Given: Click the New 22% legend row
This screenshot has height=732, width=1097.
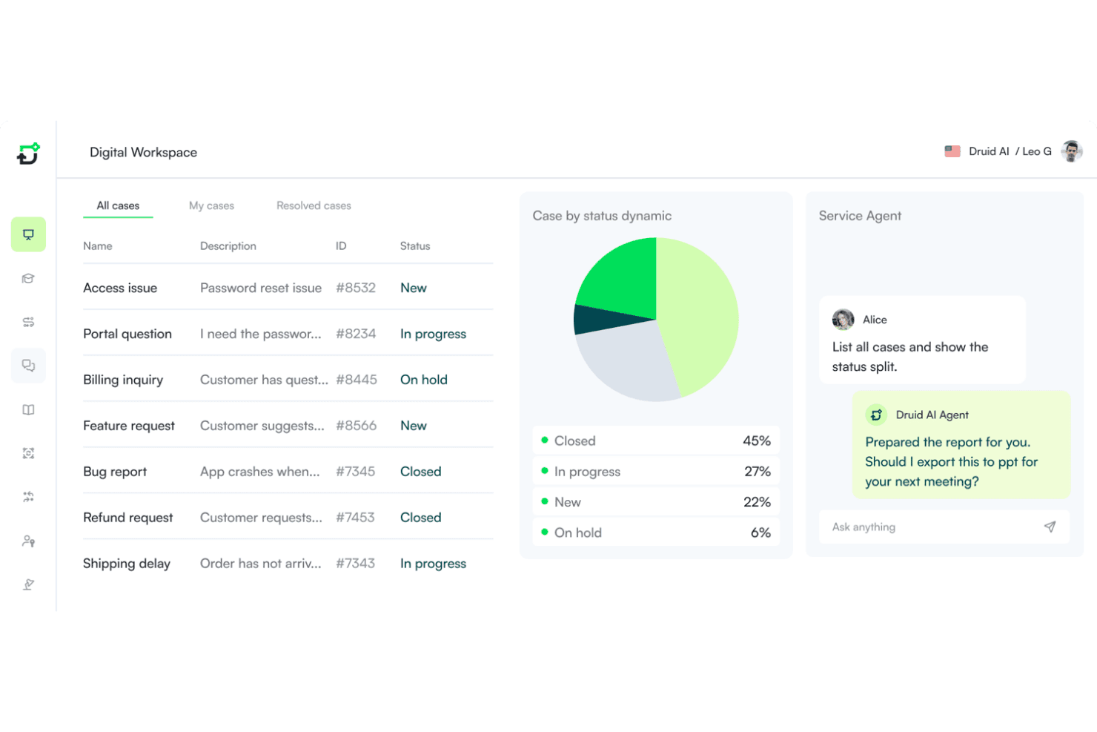Looking at the screenshot, I should (656, 502).
